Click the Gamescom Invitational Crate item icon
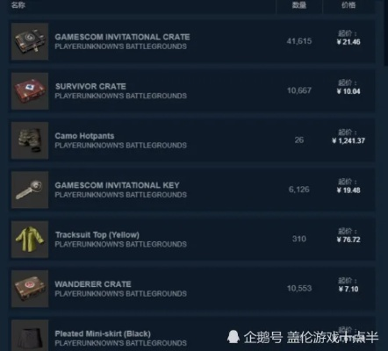This screenshot has height=351, width=388. click(x=30, y=41)
